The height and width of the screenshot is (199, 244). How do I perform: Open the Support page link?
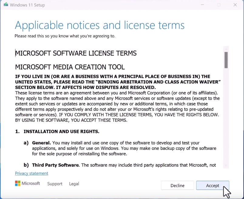click(55, 184)
